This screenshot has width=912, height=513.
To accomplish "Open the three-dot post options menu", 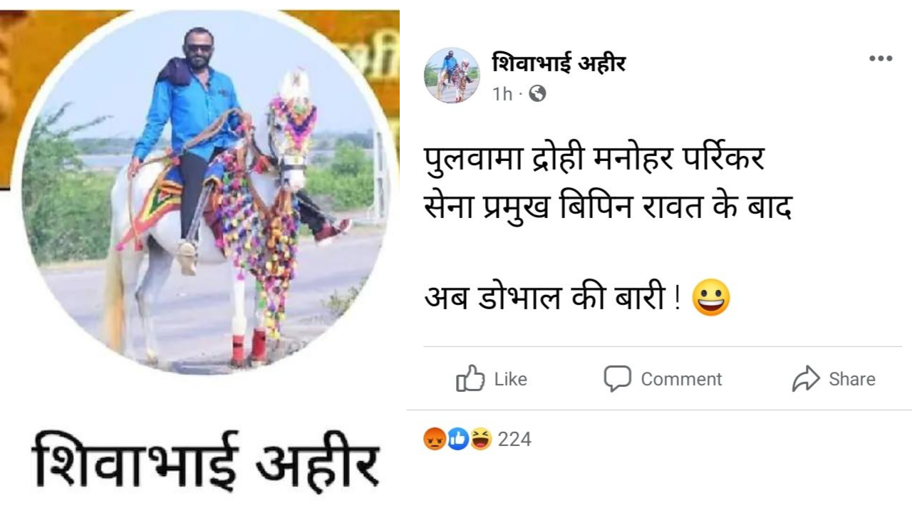I will (x=881, y=59).
